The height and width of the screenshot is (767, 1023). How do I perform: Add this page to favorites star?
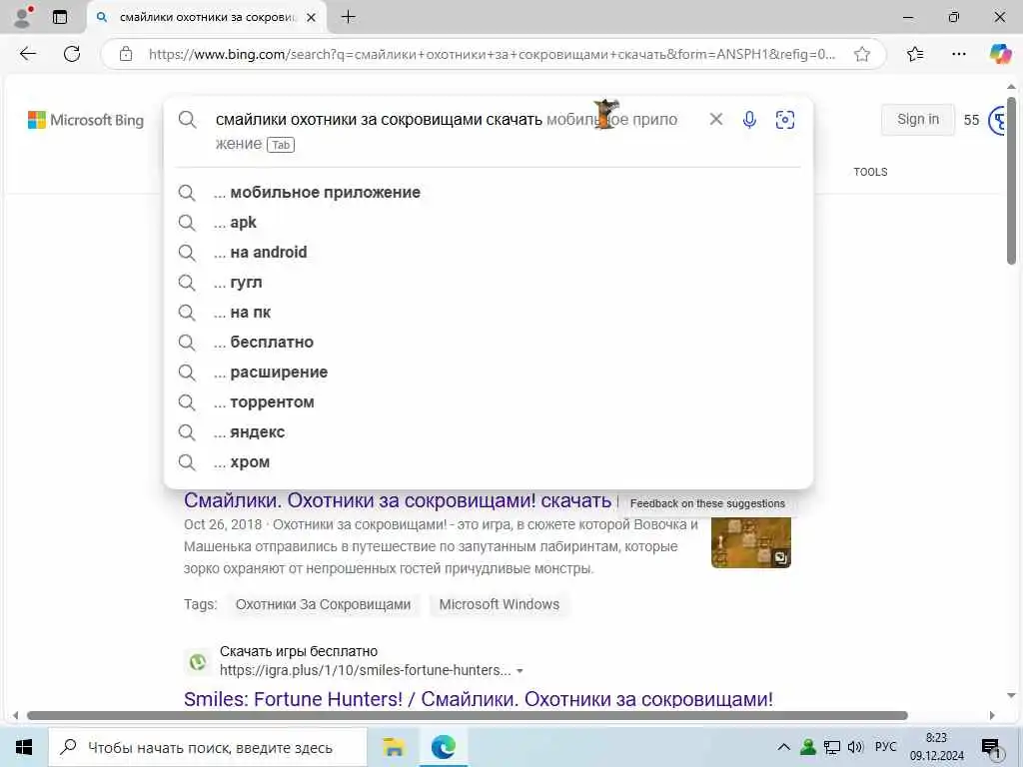tap(862, 54)
